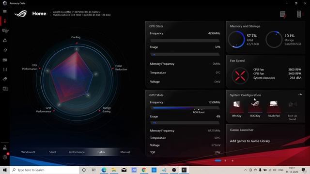Open the hamburger menu in sidebar

click(5, 12)
